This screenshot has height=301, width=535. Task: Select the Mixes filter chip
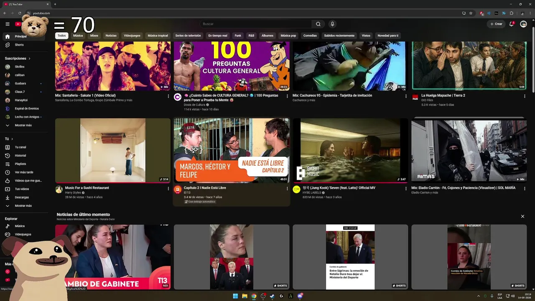pyautogui.click(x=94, y=36)
